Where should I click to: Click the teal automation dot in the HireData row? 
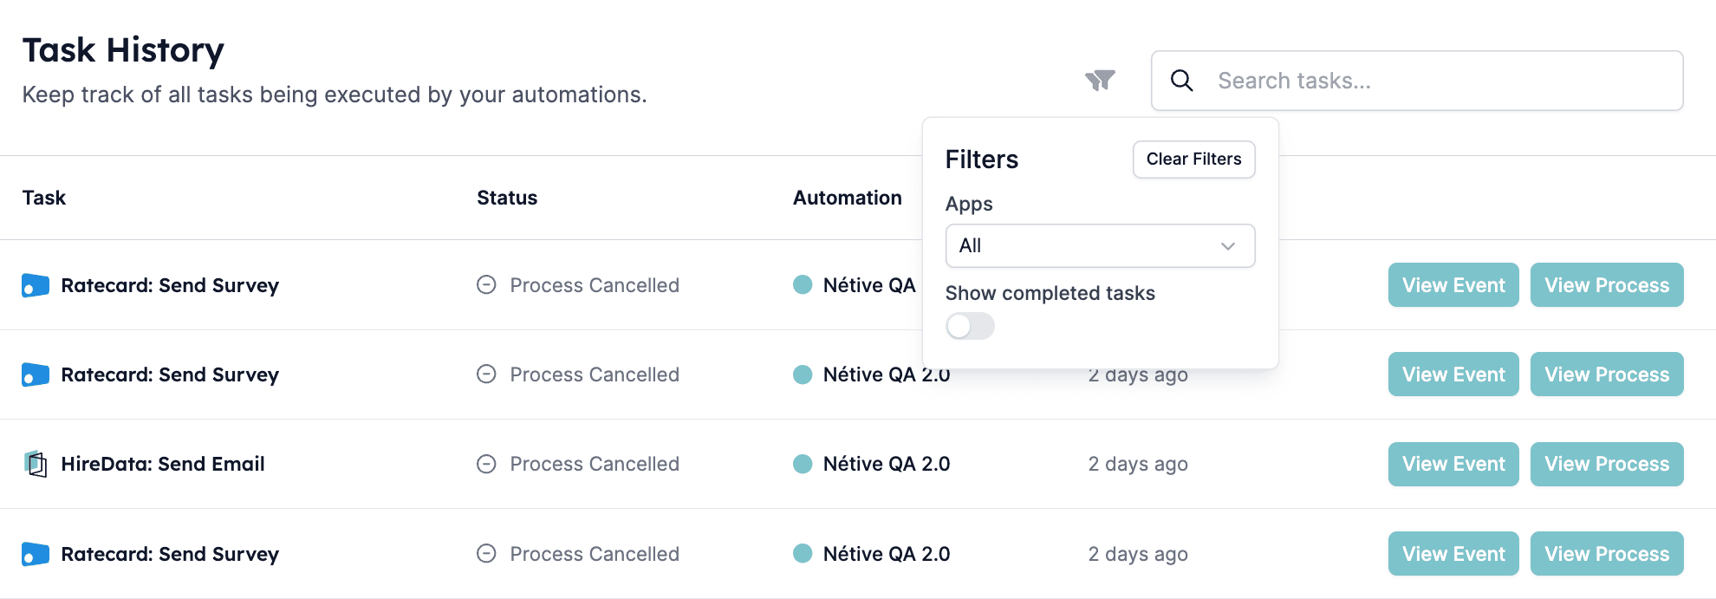pyautogui.click(x=803, y=464)
